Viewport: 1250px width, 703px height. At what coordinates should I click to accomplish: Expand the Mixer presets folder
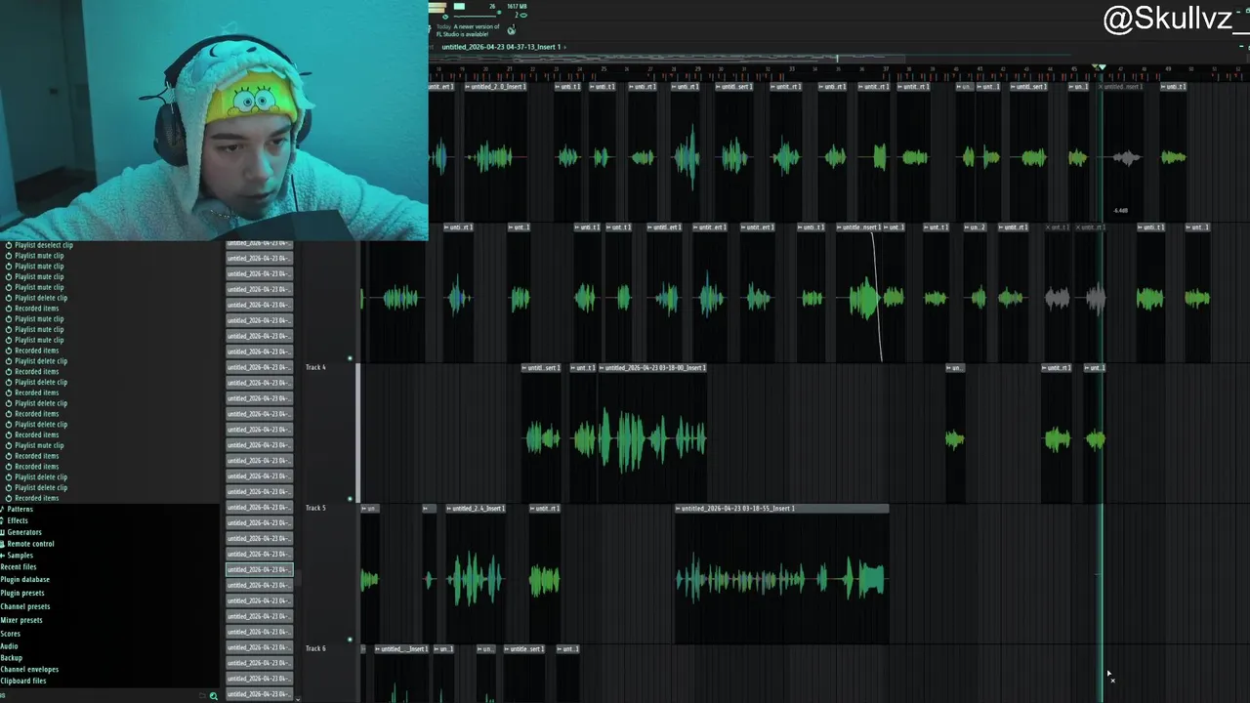pos(21,620)
